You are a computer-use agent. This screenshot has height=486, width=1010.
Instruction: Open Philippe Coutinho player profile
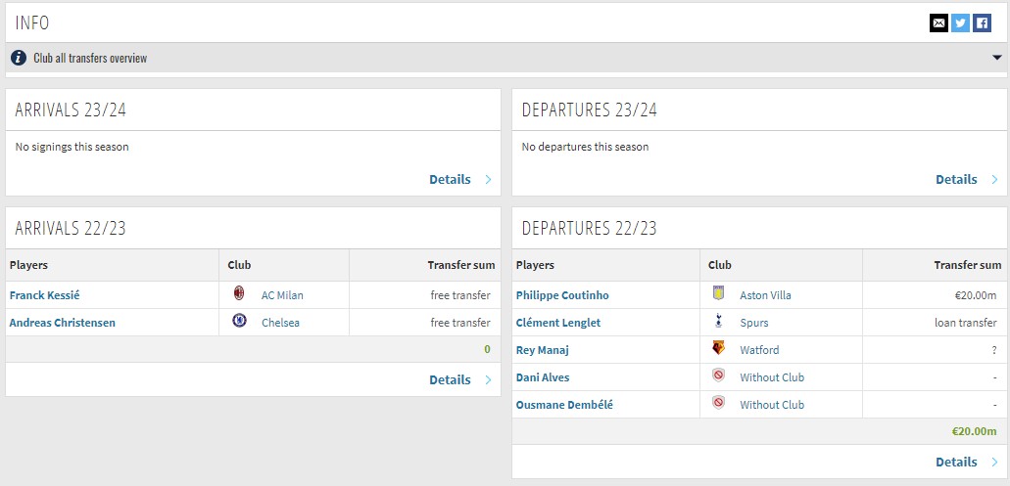click(562, 295)
